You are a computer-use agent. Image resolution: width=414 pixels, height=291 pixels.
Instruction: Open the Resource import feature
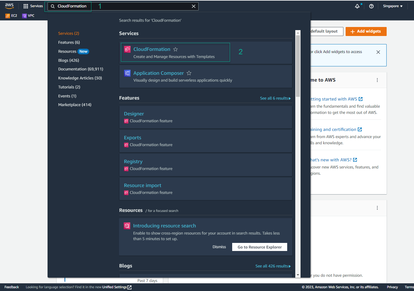[143, 186]
